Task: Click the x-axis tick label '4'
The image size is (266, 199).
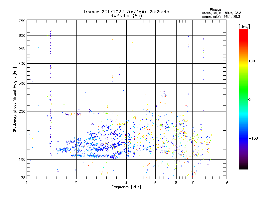Action: 126,183
